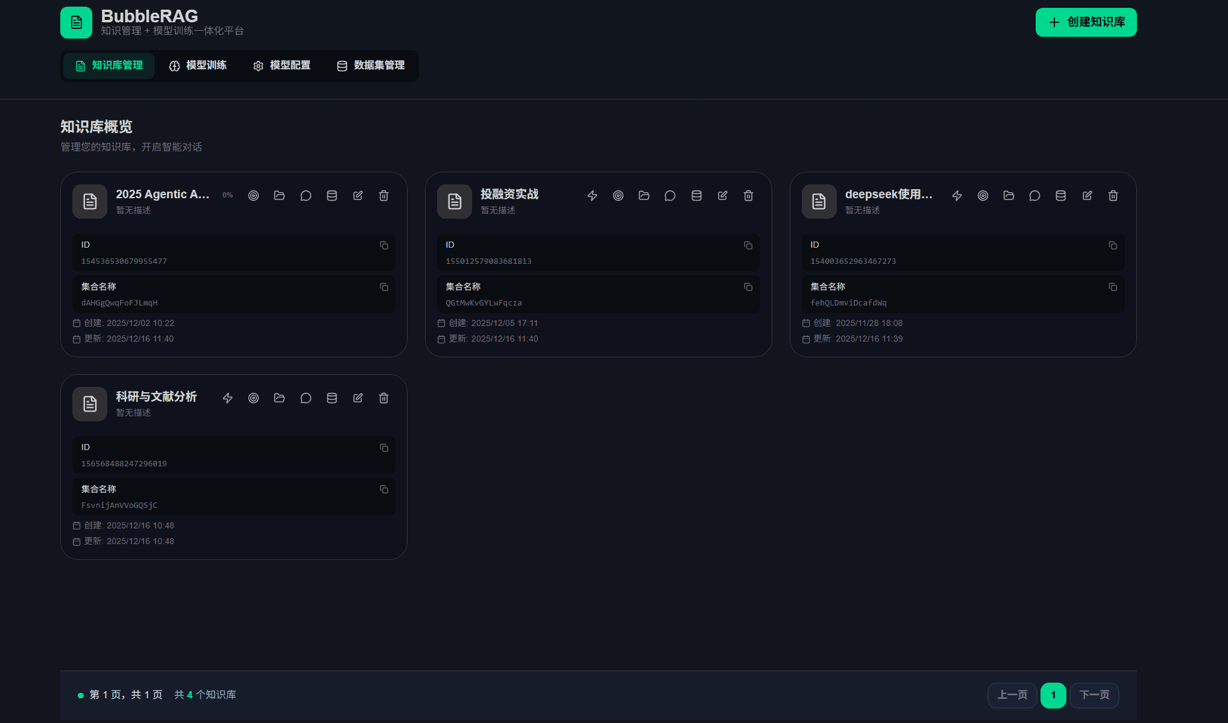The height and width of the screenshot is (723, 1228).
Task: Open the chat icon on 投融资实战 card
Action: 670,195
